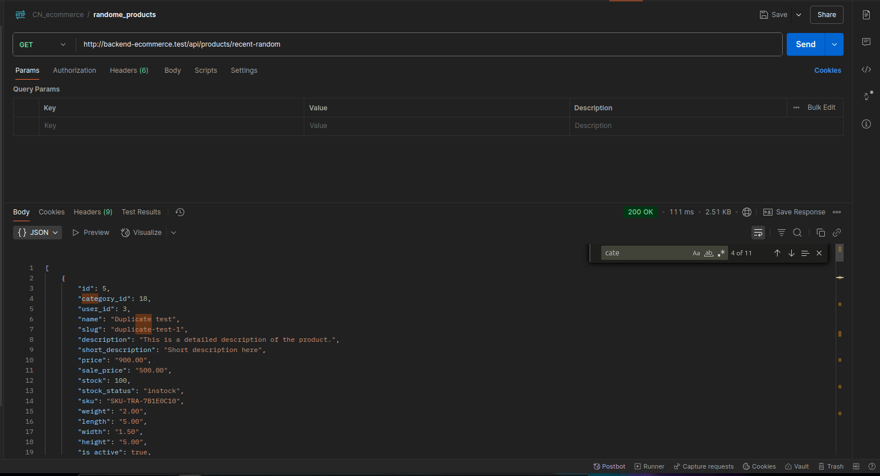Image resolution: width=880 pixels, height=476 pixels.
Task: Expand the Visualize options chevron
Action: coord(173,233)
